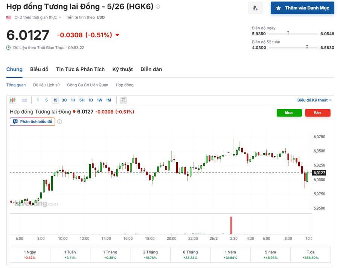Image resolution: width=340 pixels, height=268 pixels.
Task: Click the info icon beside HGK6 title
Action: point(158,7)
